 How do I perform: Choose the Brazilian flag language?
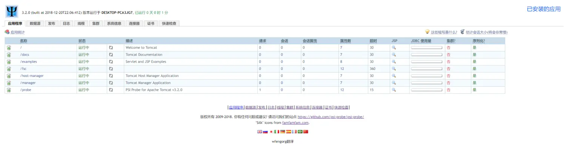tap(300, 132)
